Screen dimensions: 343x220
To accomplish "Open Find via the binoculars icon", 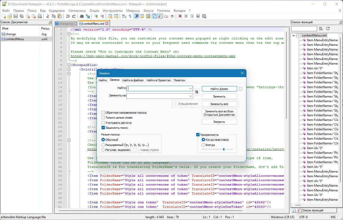I will click(82, 16).
